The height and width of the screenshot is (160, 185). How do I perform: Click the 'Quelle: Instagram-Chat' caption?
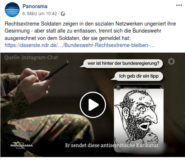pyautogui.click(x=31, y=57)
